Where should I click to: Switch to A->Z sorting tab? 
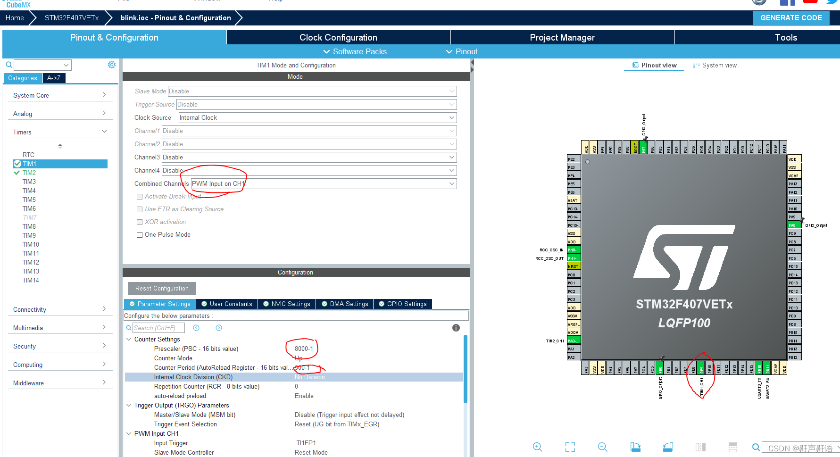click(54, 78)
